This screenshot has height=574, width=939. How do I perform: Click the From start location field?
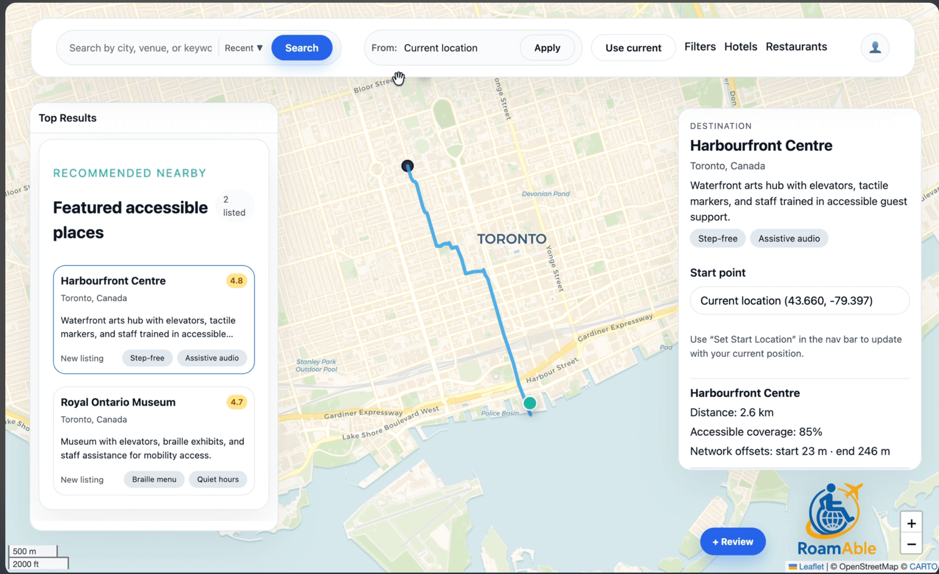[x=459, y=48]
